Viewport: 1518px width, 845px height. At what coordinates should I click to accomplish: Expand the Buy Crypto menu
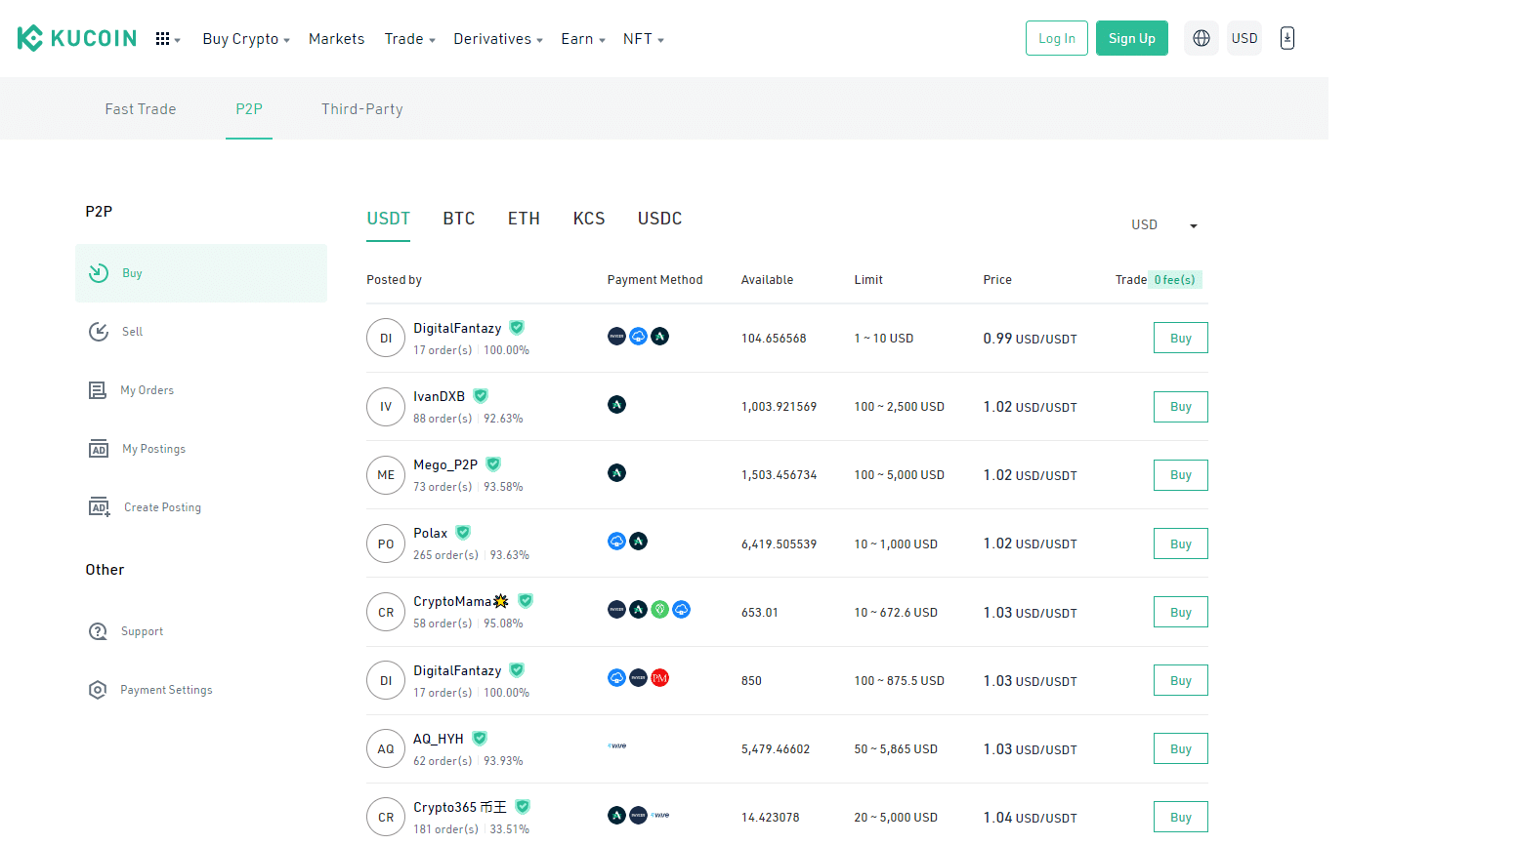click(246, 39)
